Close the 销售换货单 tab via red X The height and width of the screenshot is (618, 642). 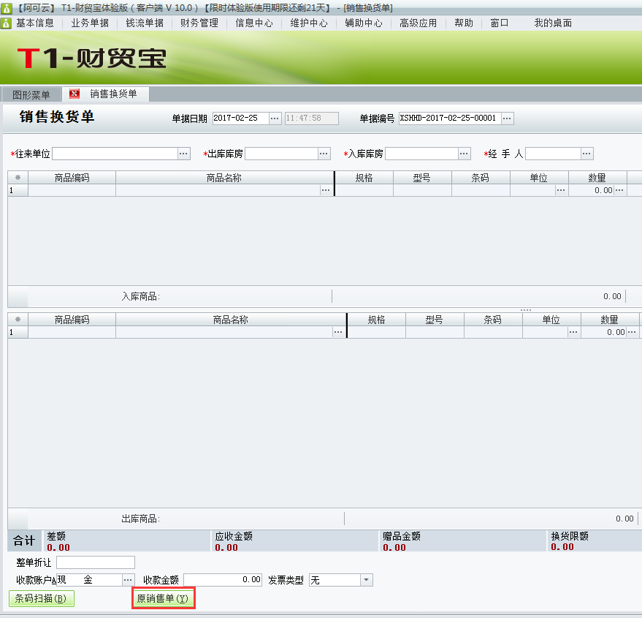(x=74, y=94)
